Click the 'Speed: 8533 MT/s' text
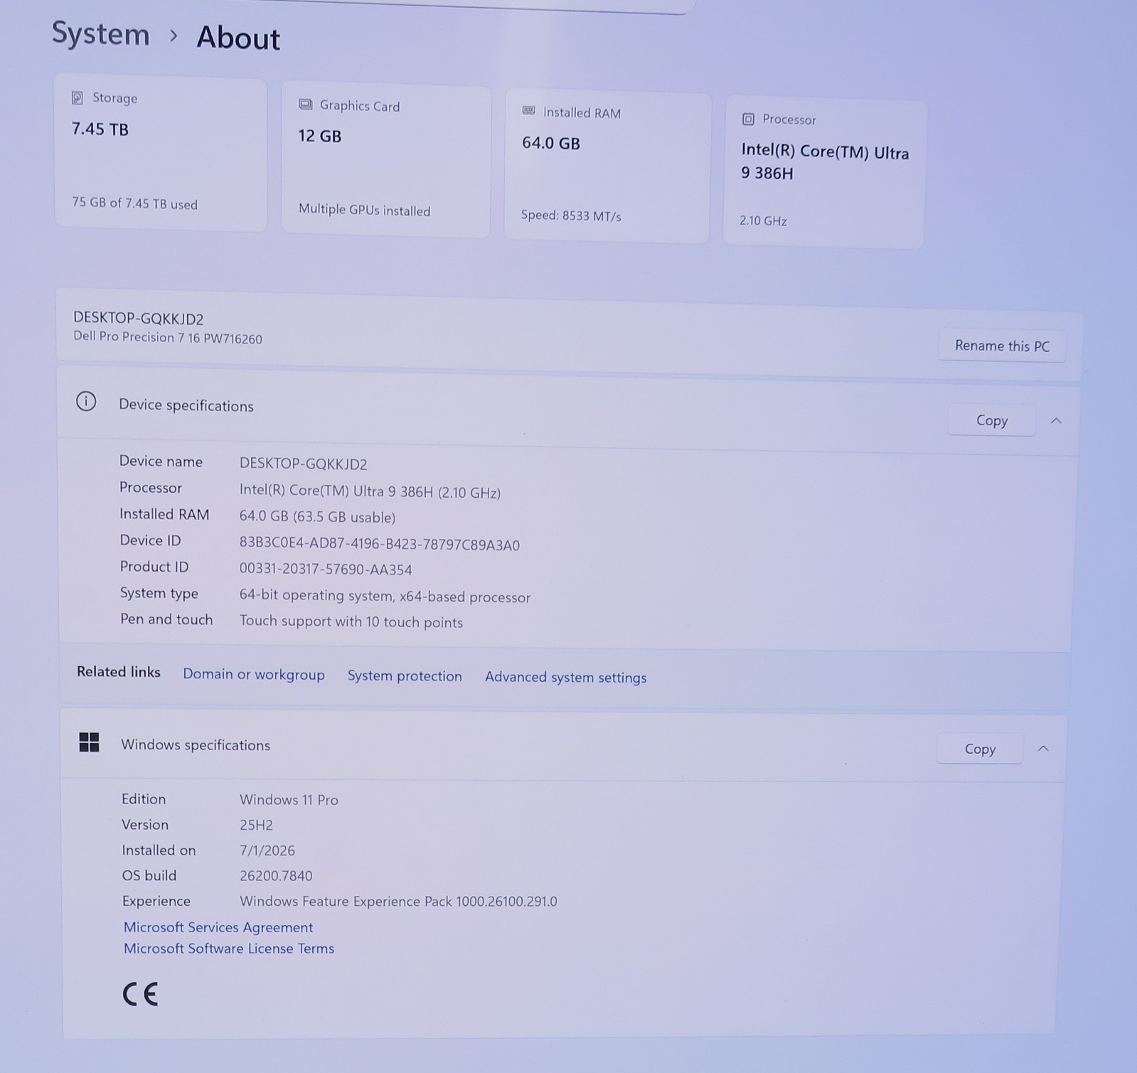Image resolution: width=1137 pixels, height=1073 pixels. 571,215
